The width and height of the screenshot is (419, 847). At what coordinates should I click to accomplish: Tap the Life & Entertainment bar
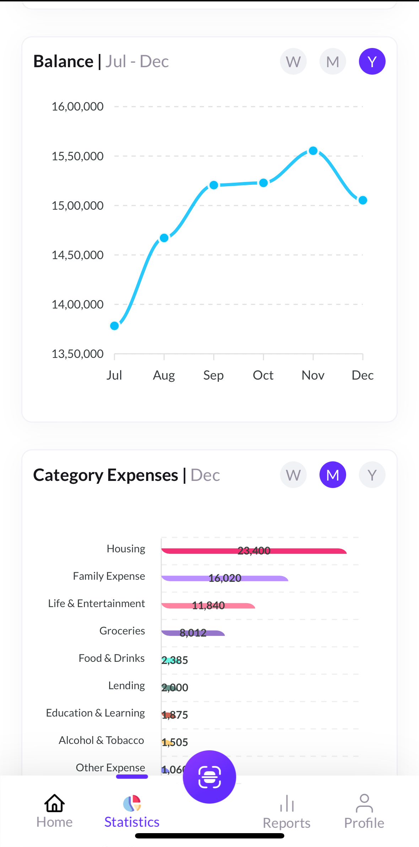[x=208, y=606]
